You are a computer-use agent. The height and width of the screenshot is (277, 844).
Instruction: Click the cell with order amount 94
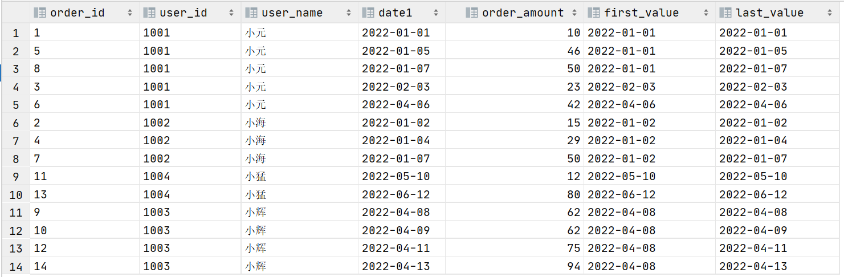(x=514, y=266)
